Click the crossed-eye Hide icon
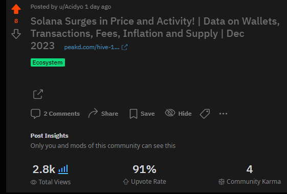Screen dimensions: 287x194 [170, 113]
